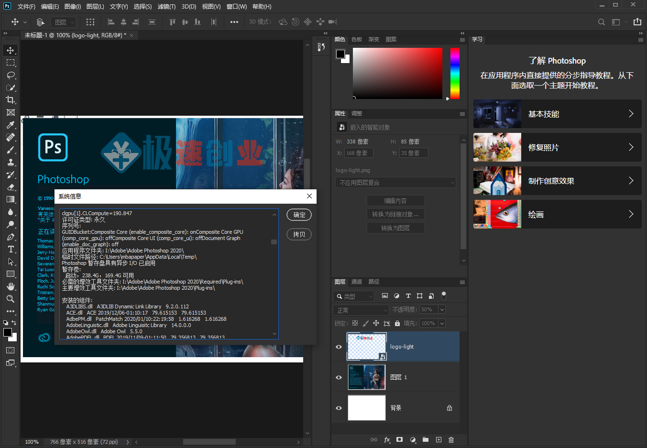Screen dimensions: 647x448
Task: Select the Rectangular Marquee tool
Action: point(10,63)
